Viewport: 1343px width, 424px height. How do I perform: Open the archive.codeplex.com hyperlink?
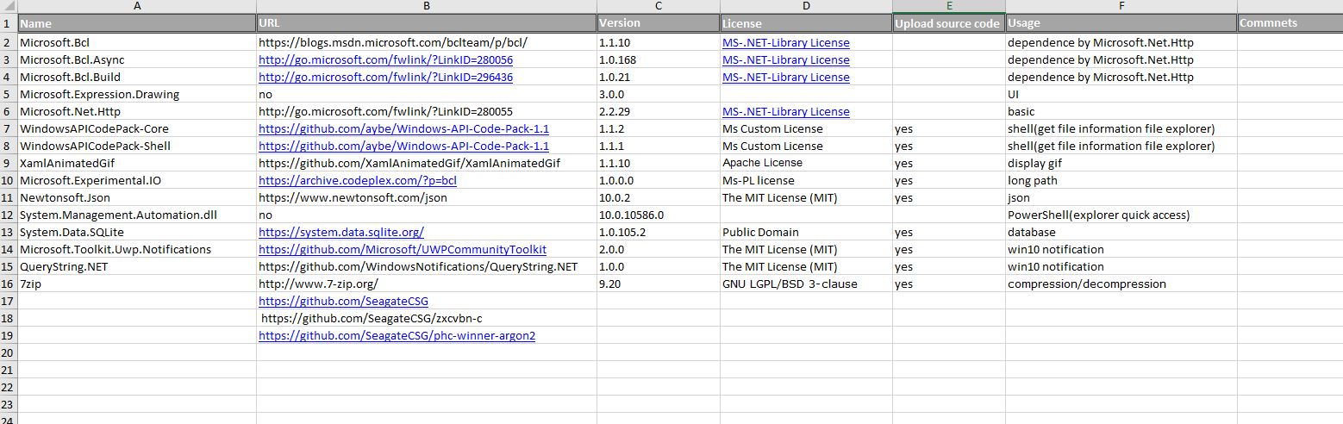358,180
